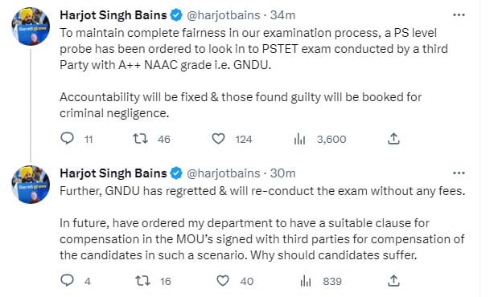Share the first tweet about PSTET probe
The height and width of the screenshot is (297, 494).
[393, 138]
